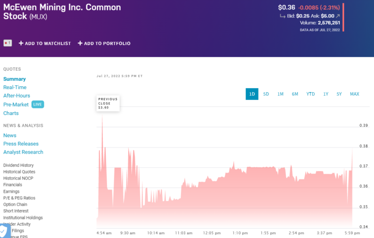Screen dimensions: 374x238
Task: Click the plus icon for Add to Portfolio
Action: (80, 43)
